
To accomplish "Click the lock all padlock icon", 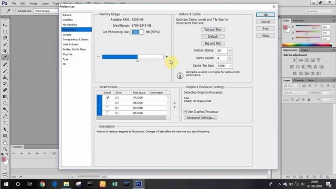I will (x=309, y=100).
